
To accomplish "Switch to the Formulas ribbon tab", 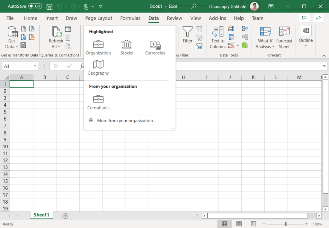I will click(x=130, y=18).
